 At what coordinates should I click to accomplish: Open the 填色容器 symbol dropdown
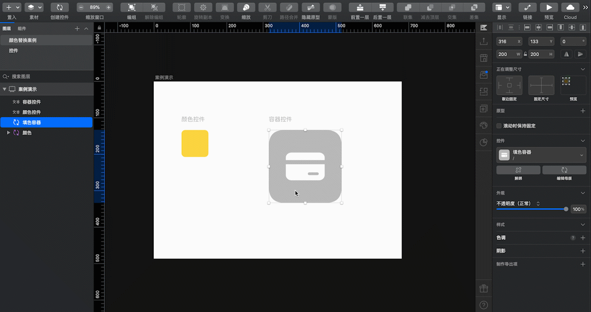(582, 155)
